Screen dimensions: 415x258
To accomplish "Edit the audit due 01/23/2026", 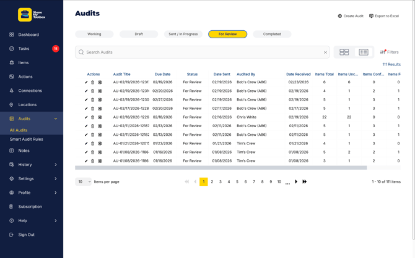I will click(x=86, y=144).
